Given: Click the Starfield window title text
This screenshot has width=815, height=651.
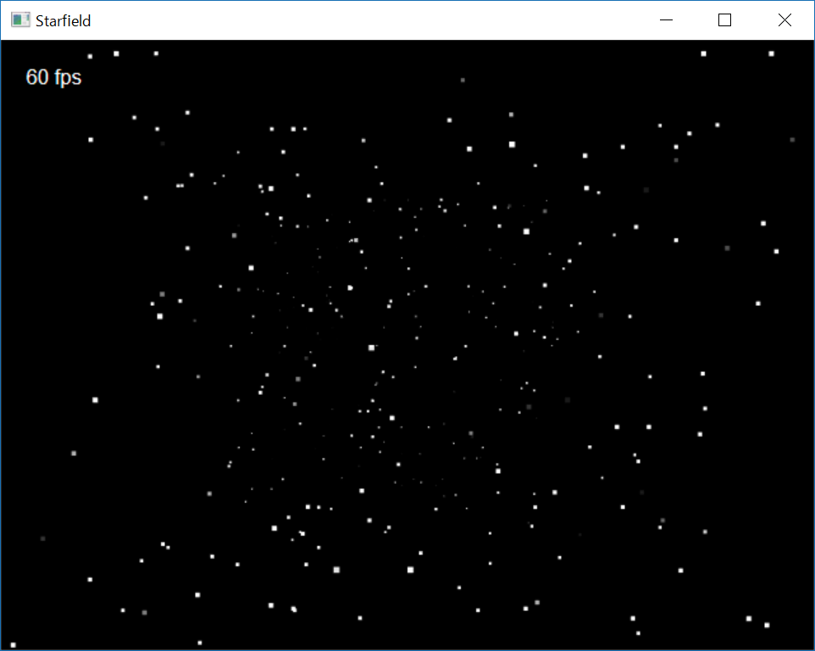Looking at the screenshot, I should coord(63,21).
